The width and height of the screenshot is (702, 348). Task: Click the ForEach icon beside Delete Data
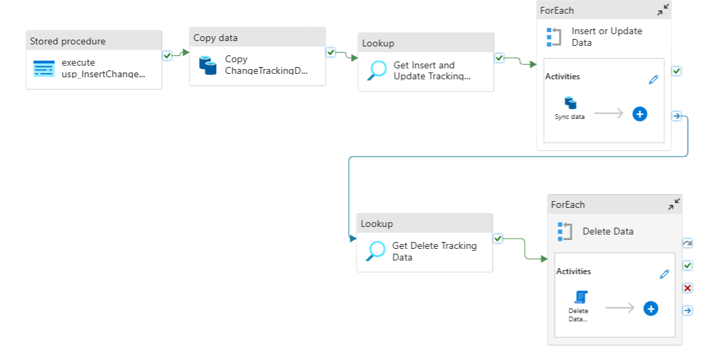pos(565,232)
